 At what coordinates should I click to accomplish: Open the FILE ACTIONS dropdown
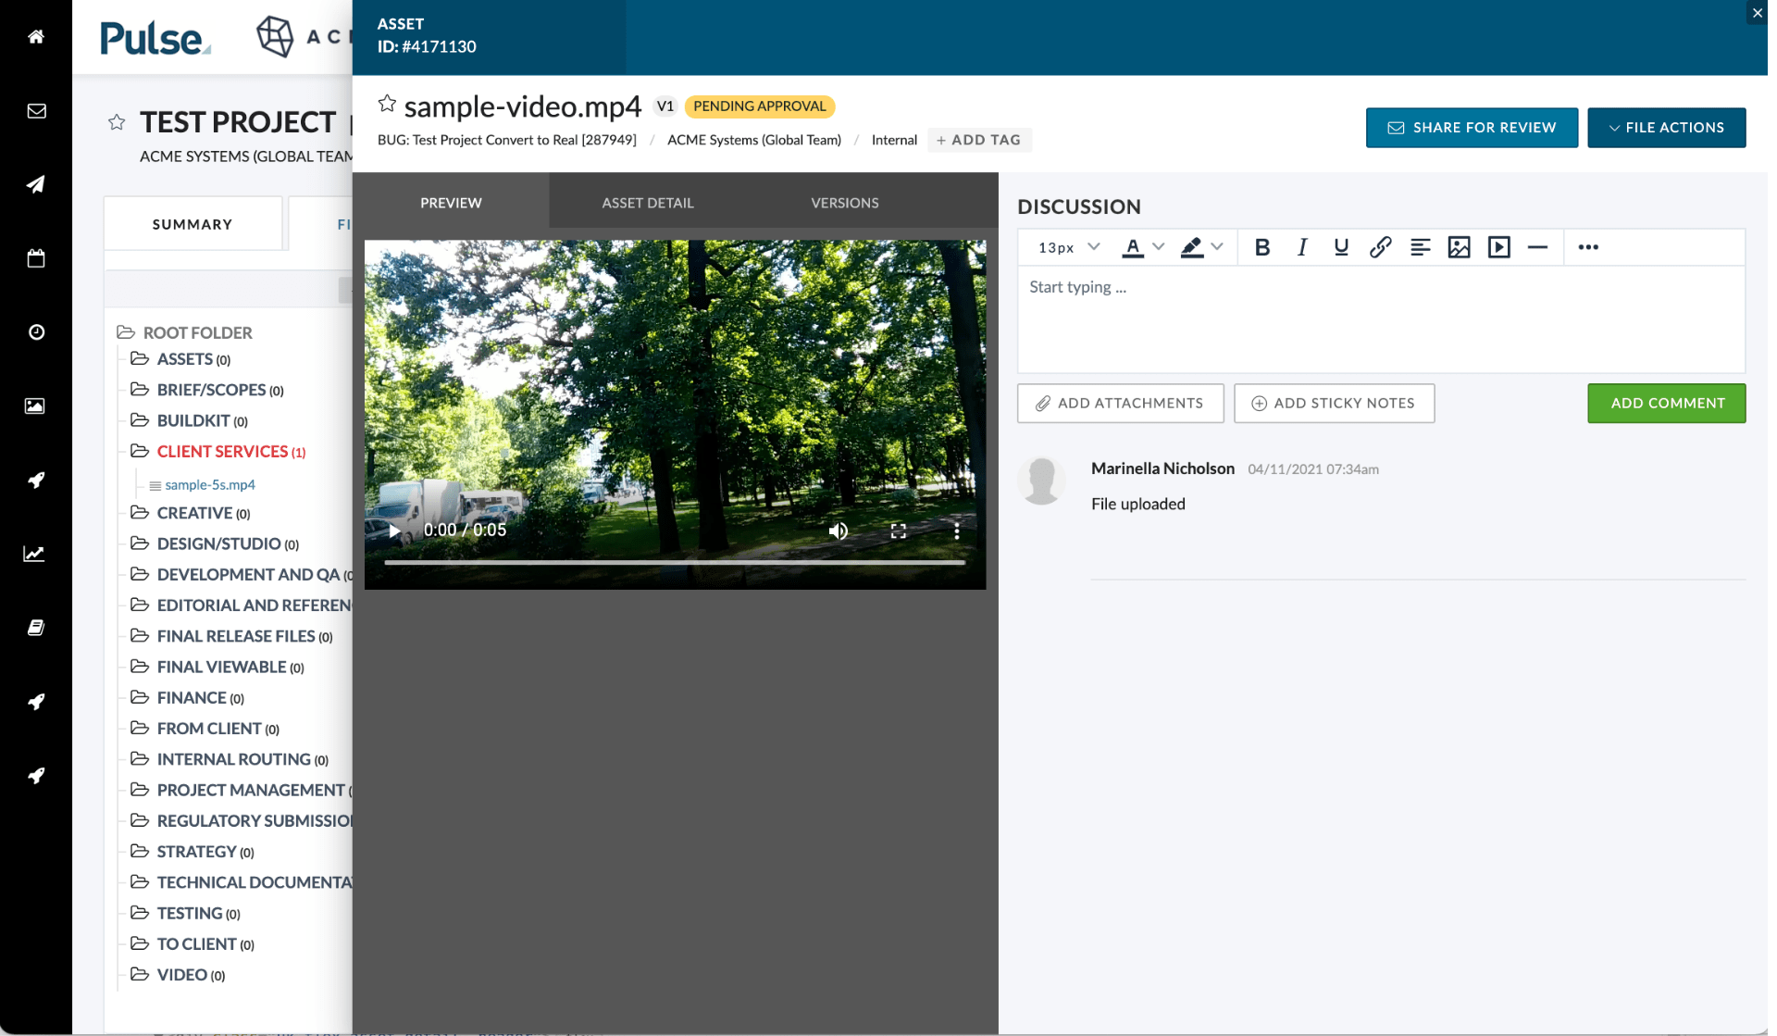[1667, 128]
